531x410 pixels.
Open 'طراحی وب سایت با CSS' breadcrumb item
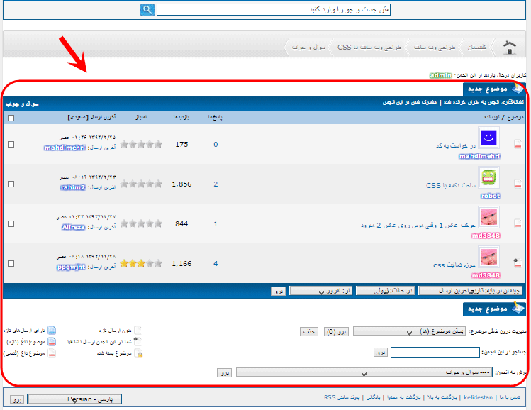(369, 47)
